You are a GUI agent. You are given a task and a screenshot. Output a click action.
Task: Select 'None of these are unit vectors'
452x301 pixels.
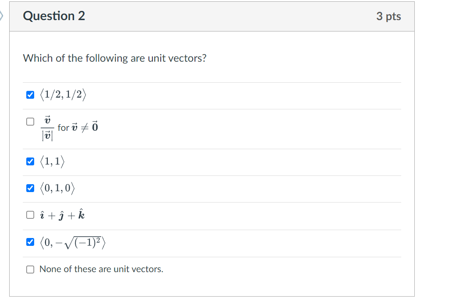(x=30, y=269)
